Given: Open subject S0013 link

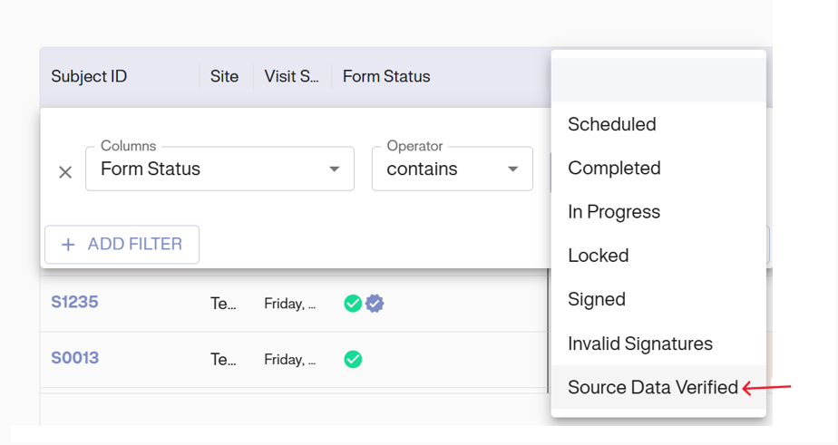Looking at the screenshot, I should (x=74, y=358).
